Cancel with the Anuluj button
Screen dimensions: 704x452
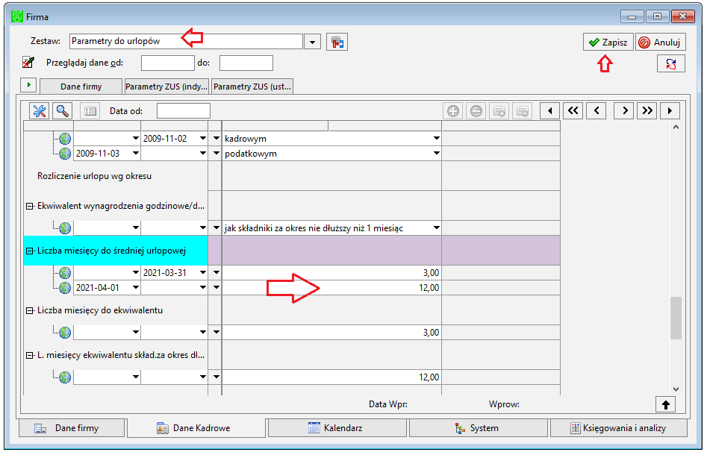(661, 43)
